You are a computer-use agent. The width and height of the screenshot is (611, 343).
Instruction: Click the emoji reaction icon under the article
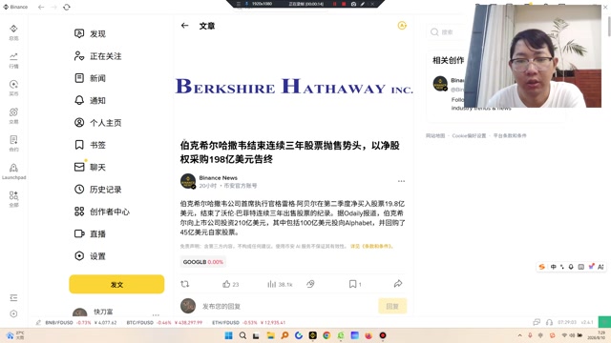[310, 284]
